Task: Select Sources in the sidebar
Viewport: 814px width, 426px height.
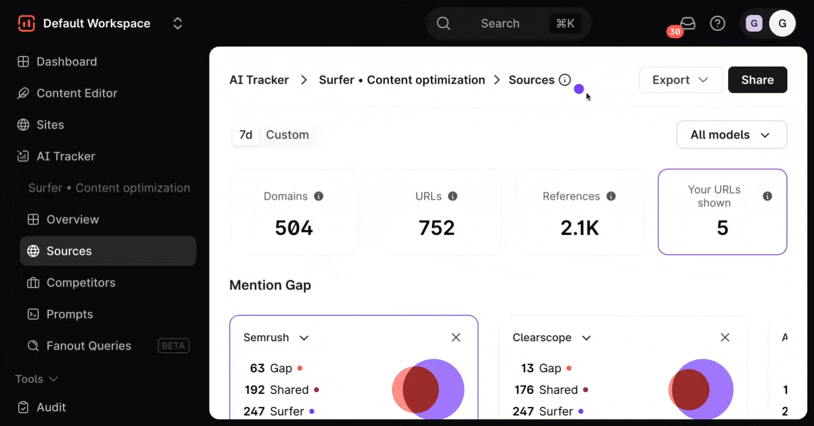Action: pos(108,251)
